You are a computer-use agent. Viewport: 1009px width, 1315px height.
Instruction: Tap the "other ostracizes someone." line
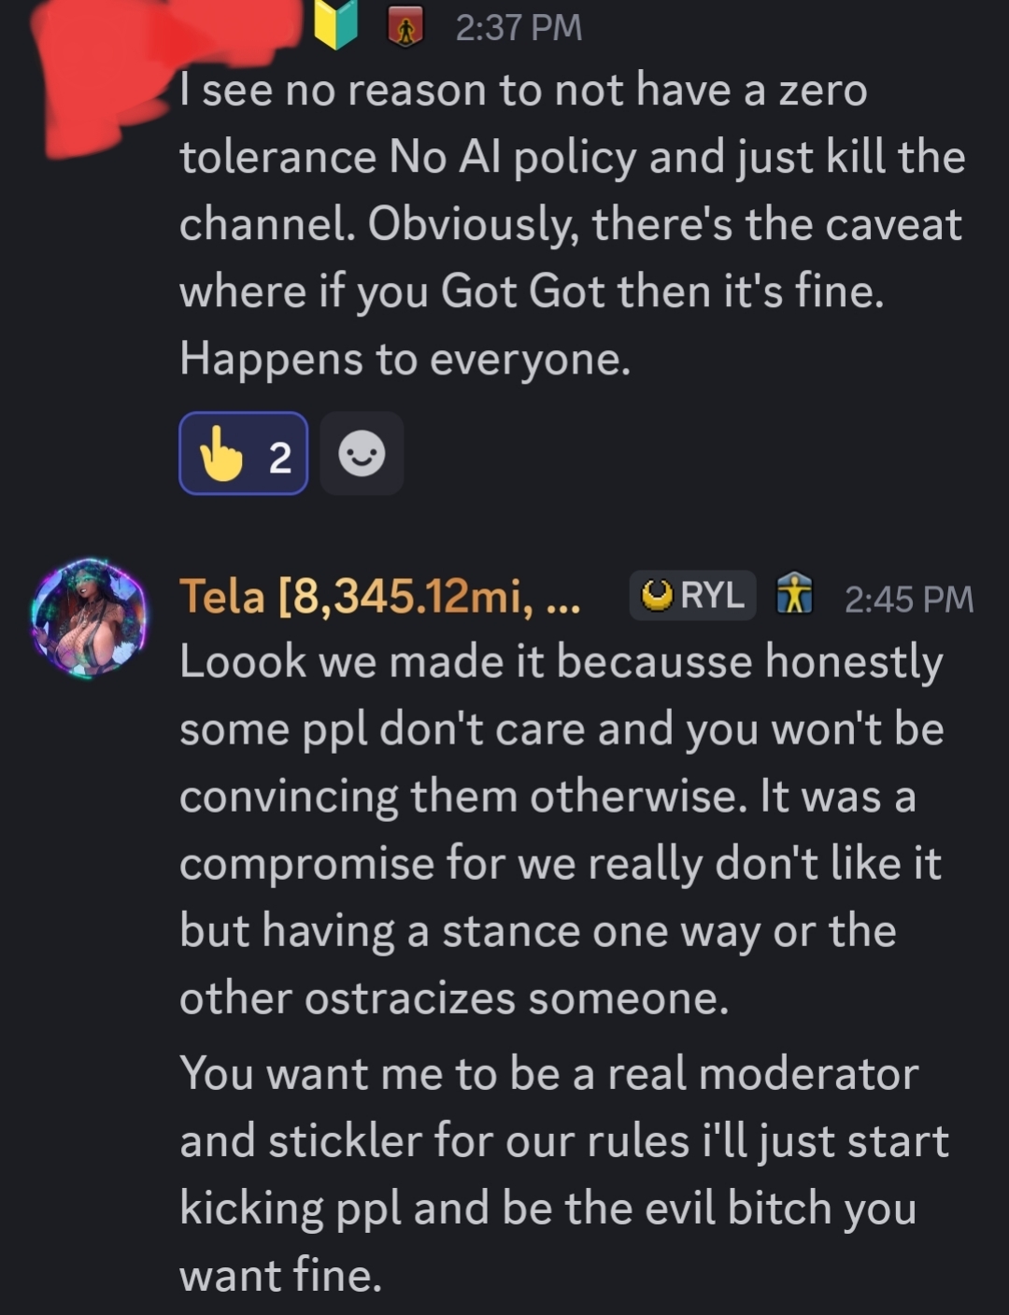(454, 998)
